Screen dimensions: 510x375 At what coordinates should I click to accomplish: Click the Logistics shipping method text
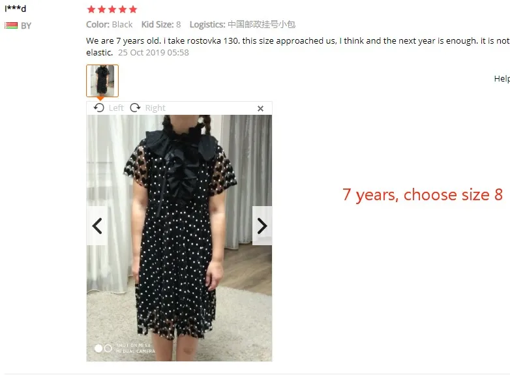243,24
